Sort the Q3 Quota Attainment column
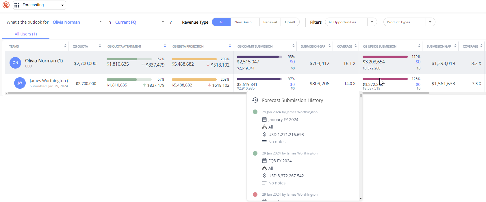Image resolution: width=486 pixels, height=202 pixels. point(165,46)
